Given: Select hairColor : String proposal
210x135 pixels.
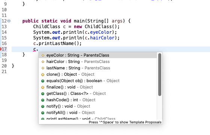Looking at the screenshot, I should tap(97, 61).
